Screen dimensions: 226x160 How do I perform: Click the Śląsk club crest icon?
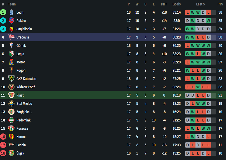click(x=11, y=153)
